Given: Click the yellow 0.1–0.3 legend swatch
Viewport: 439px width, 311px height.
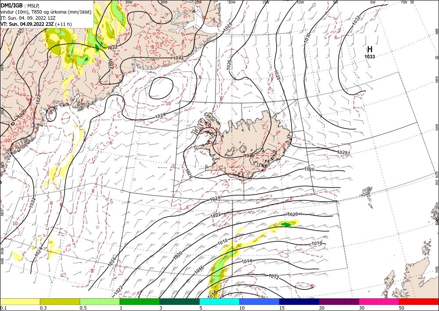Looking at the screenshot, I should tap(20, 301).
